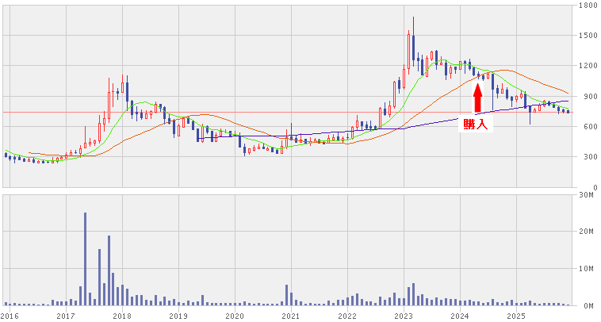This screenshot has height=322, width=601.
Task: Click the red buy arrow marker
Action: tap(478, 98)
